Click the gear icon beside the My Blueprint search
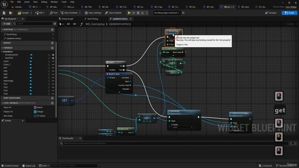 point(55,24)
